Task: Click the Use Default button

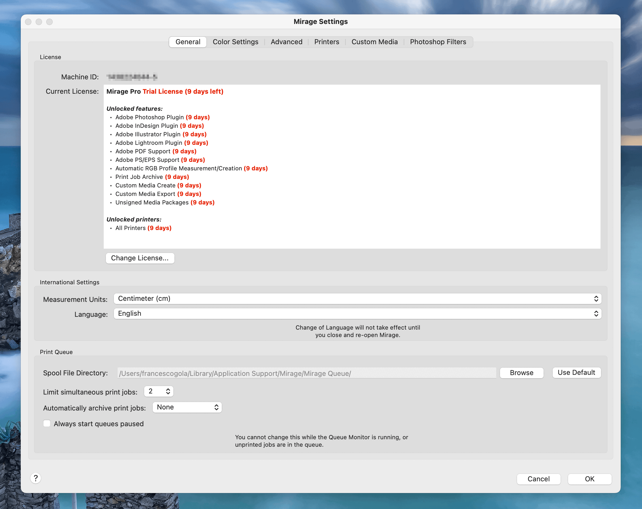Action: pos(577,372)
